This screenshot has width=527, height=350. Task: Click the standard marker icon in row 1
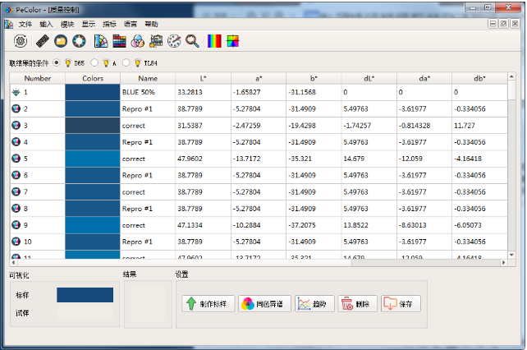coord(16,92)
